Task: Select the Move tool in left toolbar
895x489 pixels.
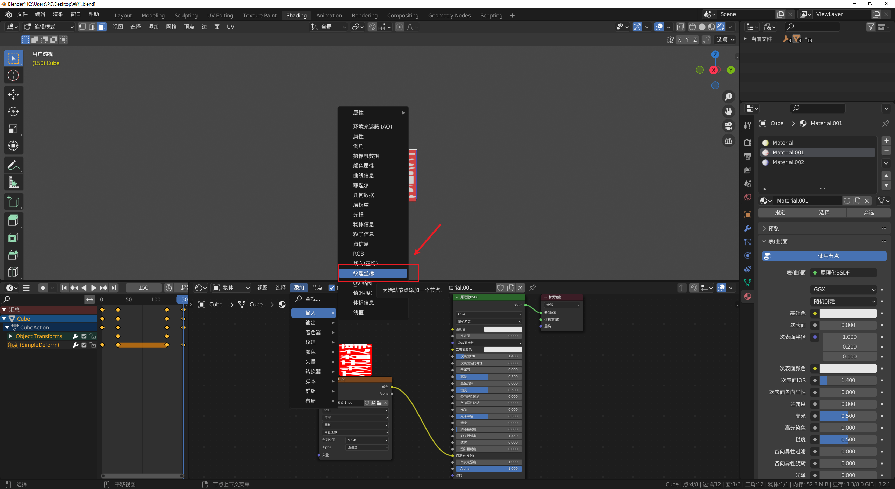Action: coord(13,94)
